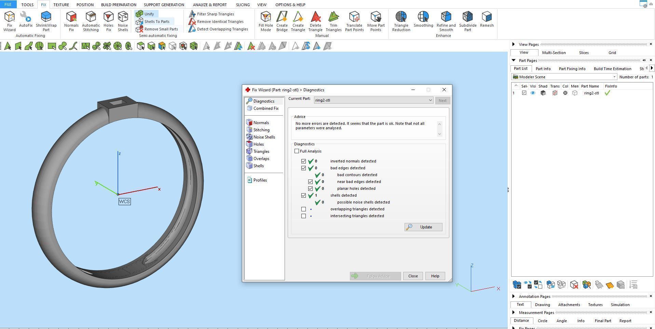655x329 pixels.
Task: Toggle transparency icon for ring2-stl
Action: point(555,93)
